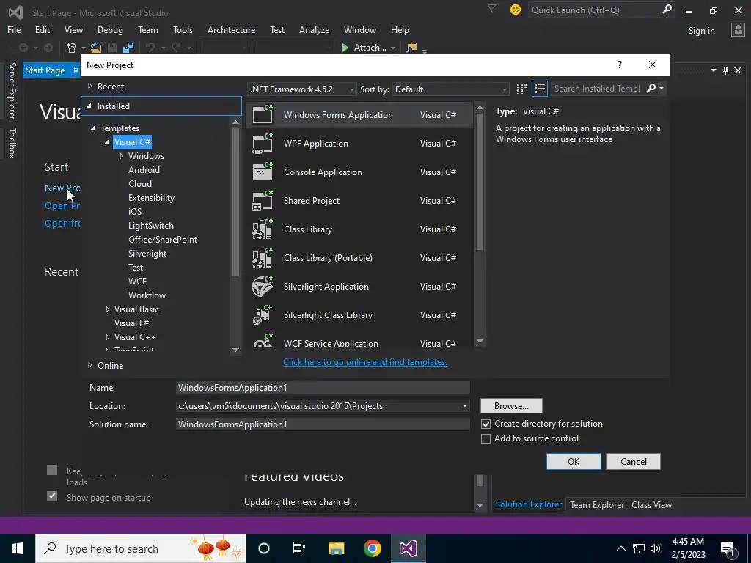Click the category tree vertical scrollbar
Viewport: 751px width, 563px height.
click(235, 201)
